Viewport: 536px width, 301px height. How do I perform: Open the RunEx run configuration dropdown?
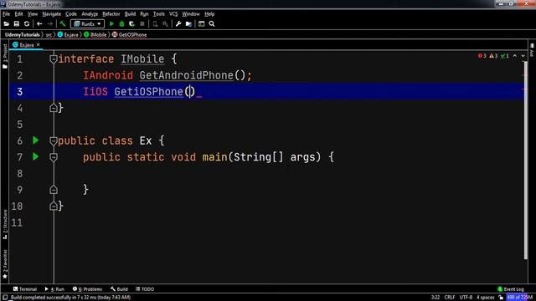click(87, 24)
